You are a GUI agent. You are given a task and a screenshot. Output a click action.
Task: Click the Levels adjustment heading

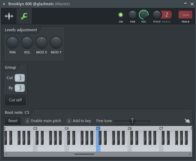pyautogui.click(x=21, y=30)
